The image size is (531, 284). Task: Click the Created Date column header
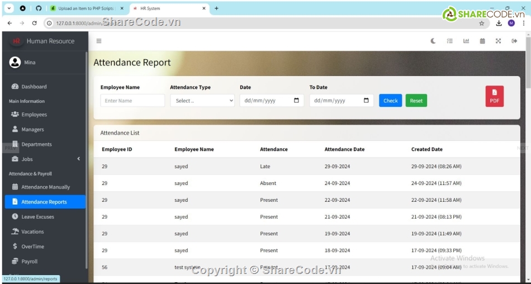(426, 149)
